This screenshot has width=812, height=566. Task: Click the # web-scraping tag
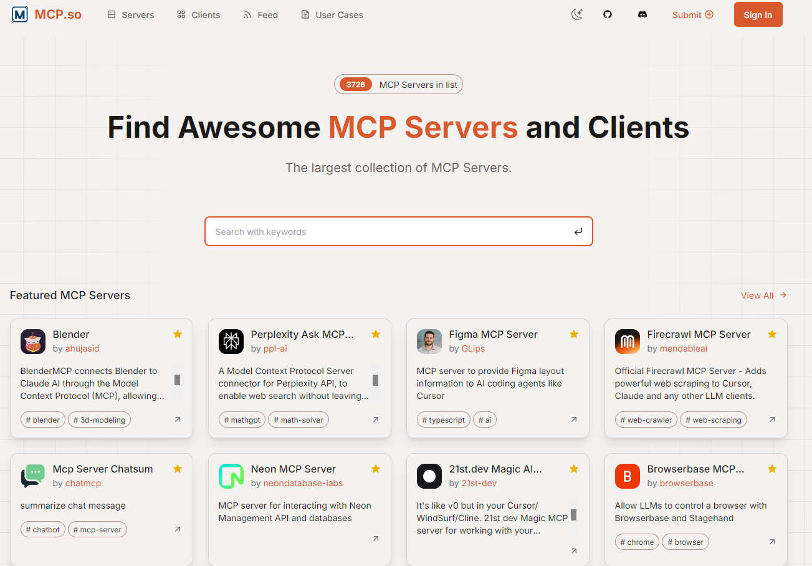pyautogui.click(x=714, y=420)
